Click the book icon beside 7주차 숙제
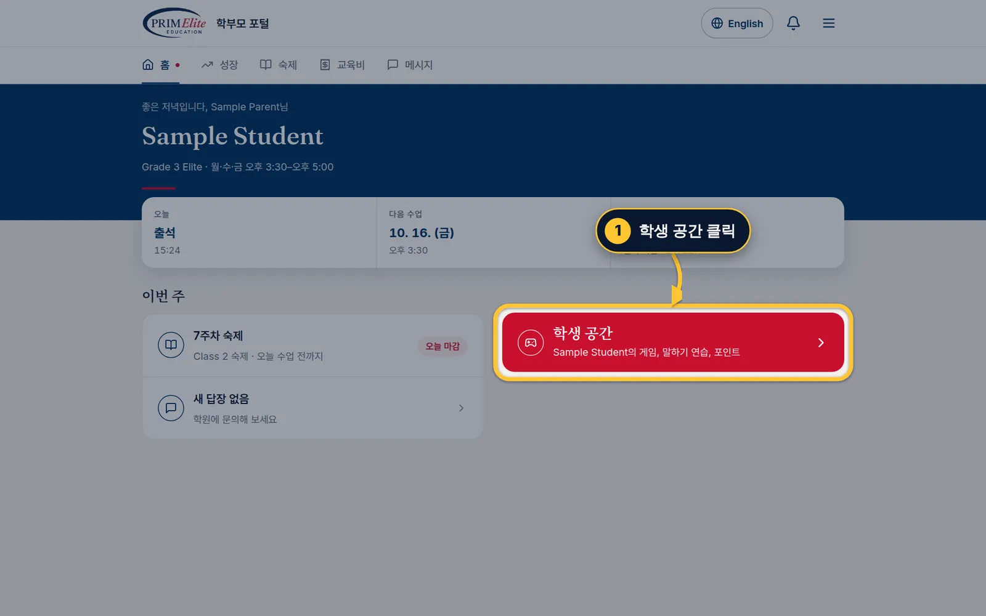 [x=171, y=345]
